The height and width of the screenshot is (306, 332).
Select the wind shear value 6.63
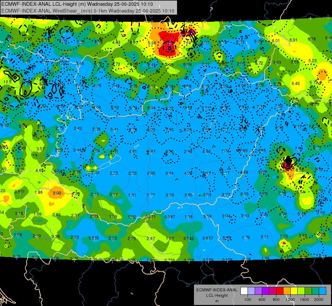point(245,194)
